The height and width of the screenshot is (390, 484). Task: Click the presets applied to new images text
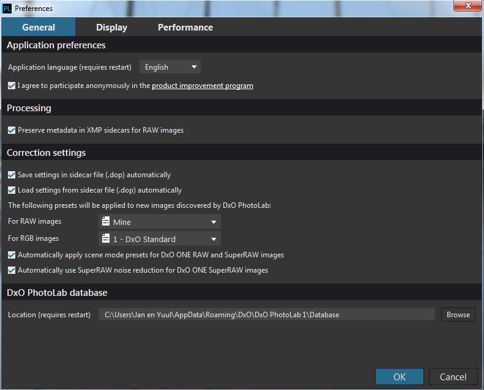(140, 205)
